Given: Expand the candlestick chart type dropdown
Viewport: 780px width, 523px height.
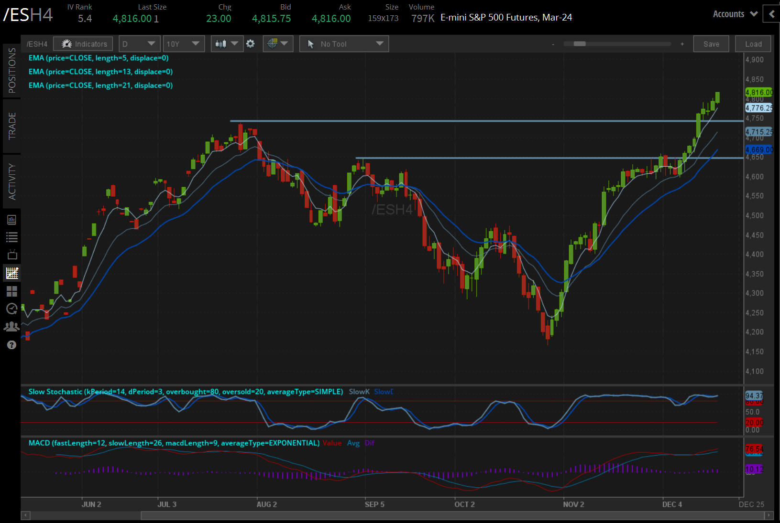Looking at the screenshot, I should pyautogui.click(x=227, y=44).
